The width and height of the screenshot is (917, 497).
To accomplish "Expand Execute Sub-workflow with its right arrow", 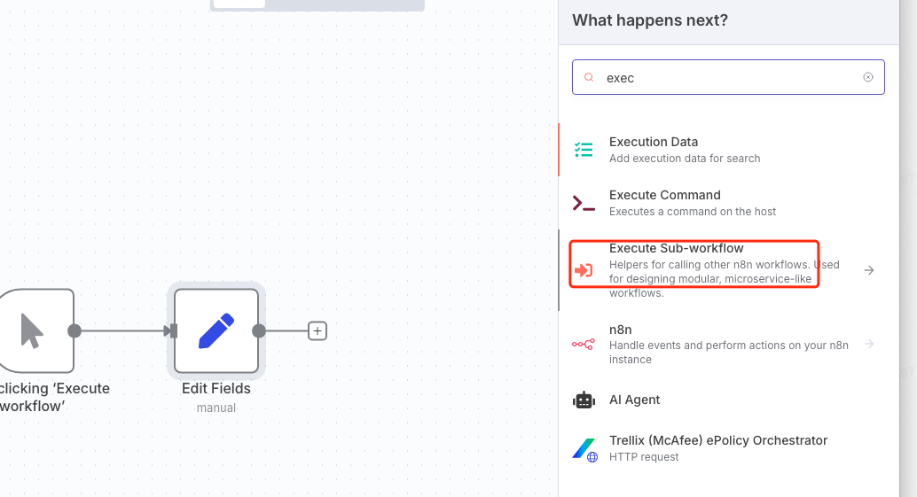I will click(x=869, y=270).
